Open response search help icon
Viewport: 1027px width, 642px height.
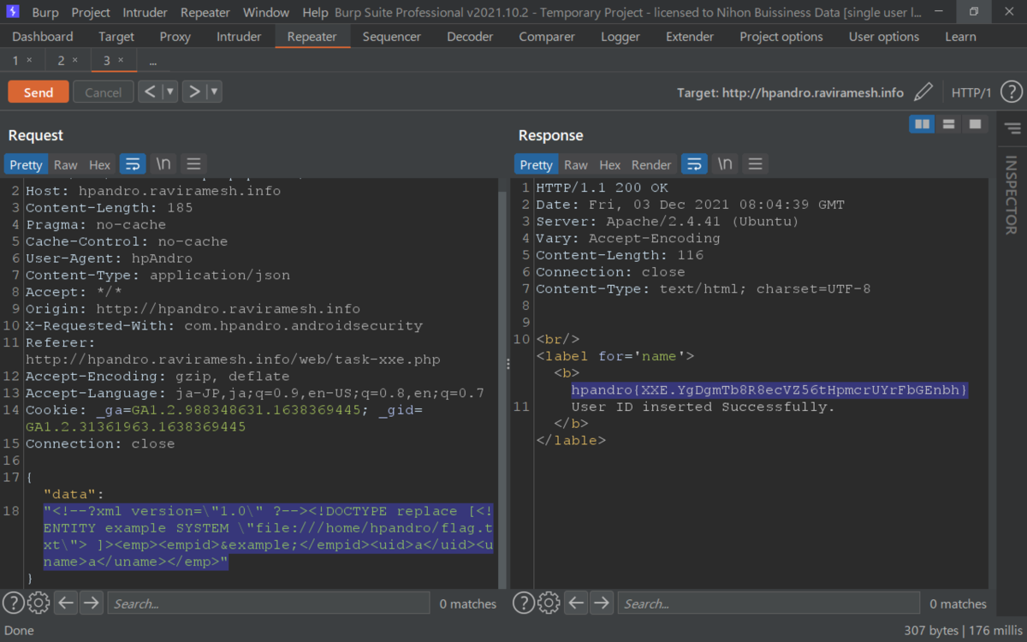[524, 603]
